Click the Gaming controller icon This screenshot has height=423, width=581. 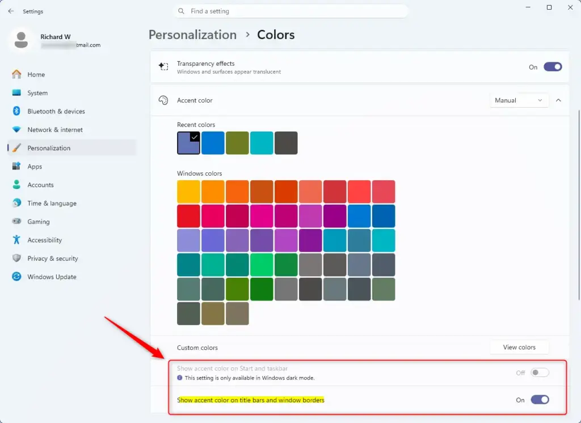pos(16,221)
